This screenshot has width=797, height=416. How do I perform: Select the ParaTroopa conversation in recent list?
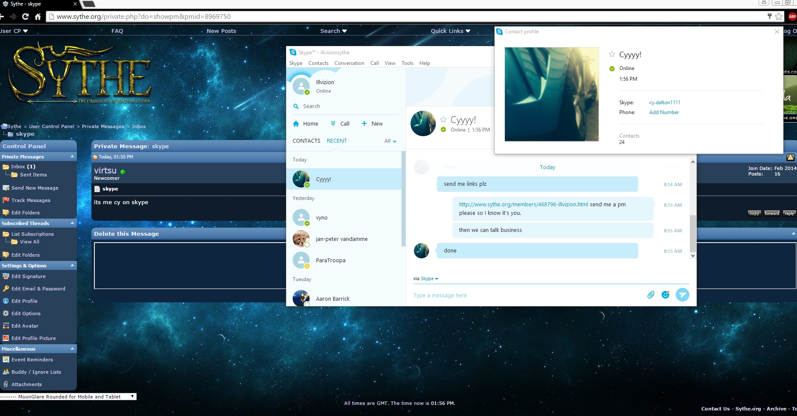(x=345, y=261)
